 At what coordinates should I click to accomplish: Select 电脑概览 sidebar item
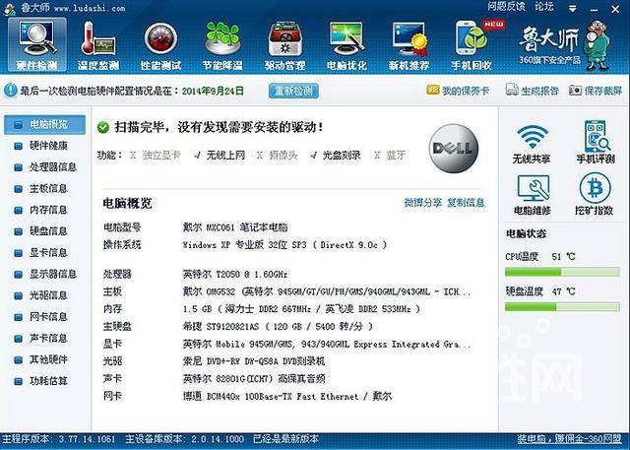[44, 124]
